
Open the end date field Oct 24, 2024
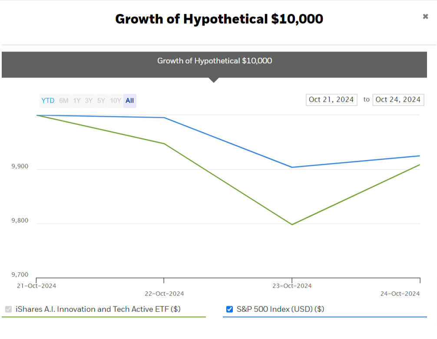point(398,100)
